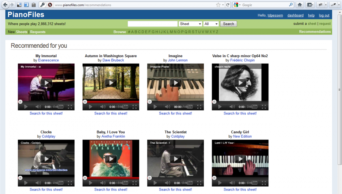Open the New Edition artist link
Viewport: 342px width, 194px height.
[243, 136]
